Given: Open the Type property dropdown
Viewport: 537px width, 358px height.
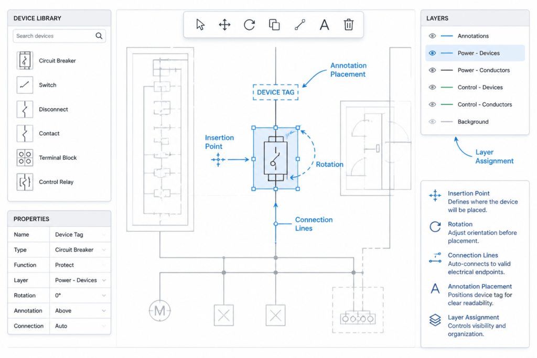Looking at the screenshot, I should (104, 250).
